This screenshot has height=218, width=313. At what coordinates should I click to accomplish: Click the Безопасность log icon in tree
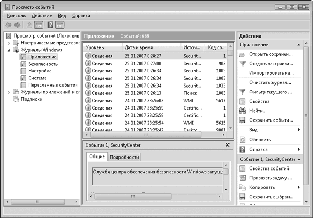click(x=23, y=64)
